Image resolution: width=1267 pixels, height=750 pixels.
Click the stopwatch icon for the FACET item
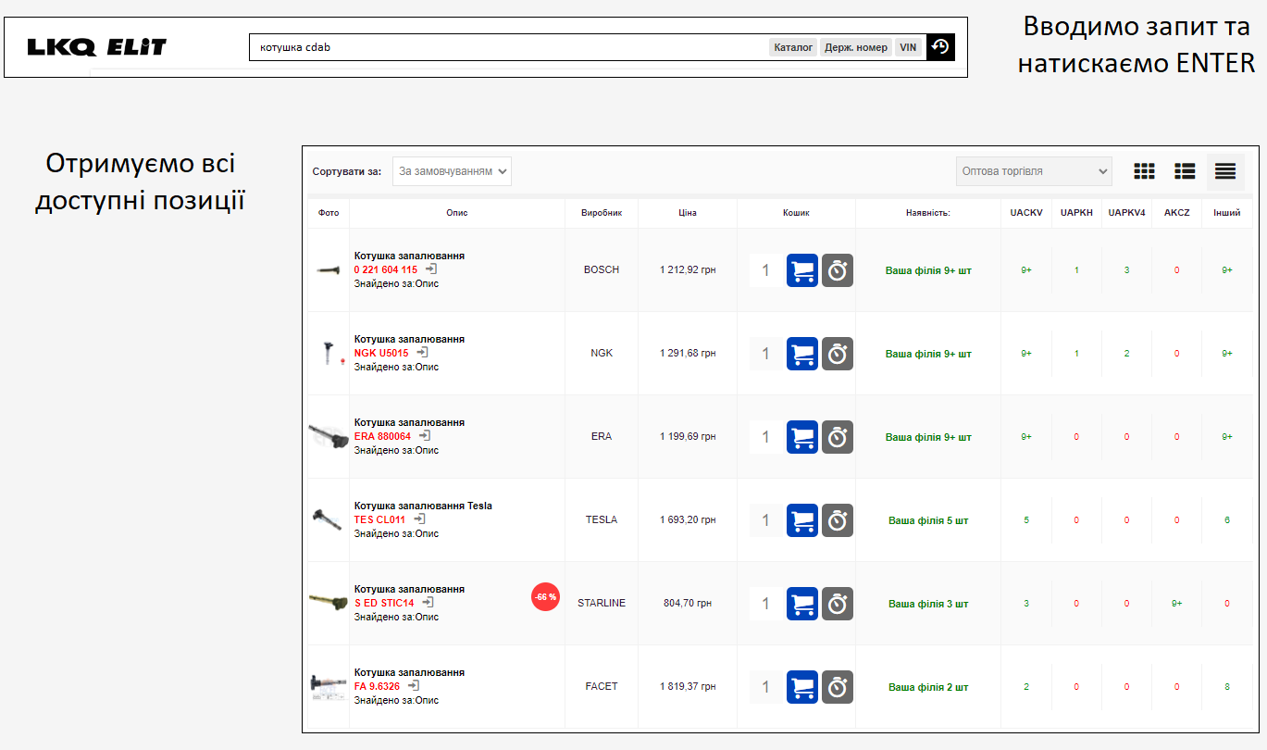(x=838, y=687)
